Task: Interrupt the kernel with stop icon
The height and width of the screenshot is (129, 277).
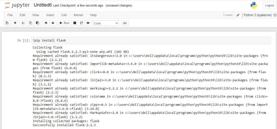Action: tap(75, 23)
